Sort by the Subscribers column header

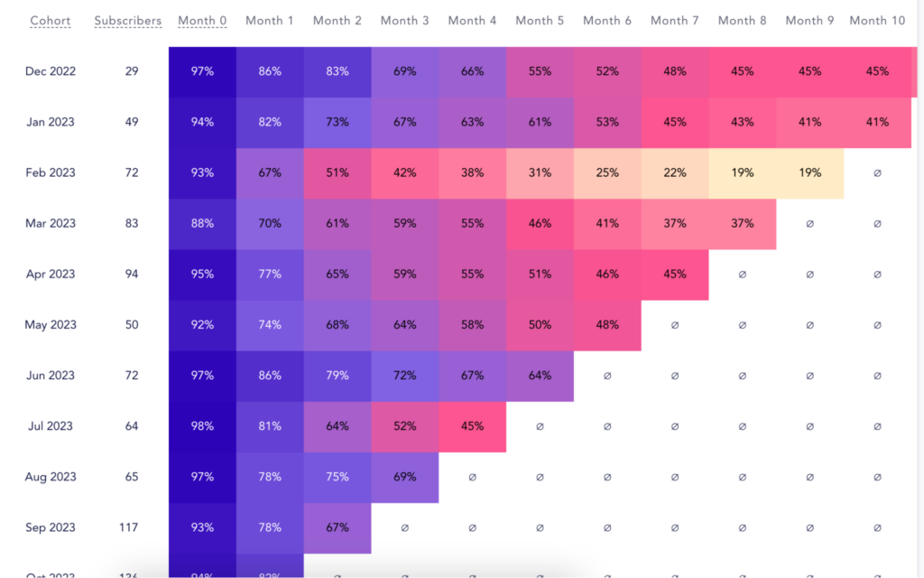[x=128, y=20]
